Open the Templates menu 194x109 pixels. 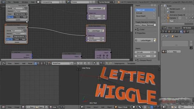tap(131, 63)
